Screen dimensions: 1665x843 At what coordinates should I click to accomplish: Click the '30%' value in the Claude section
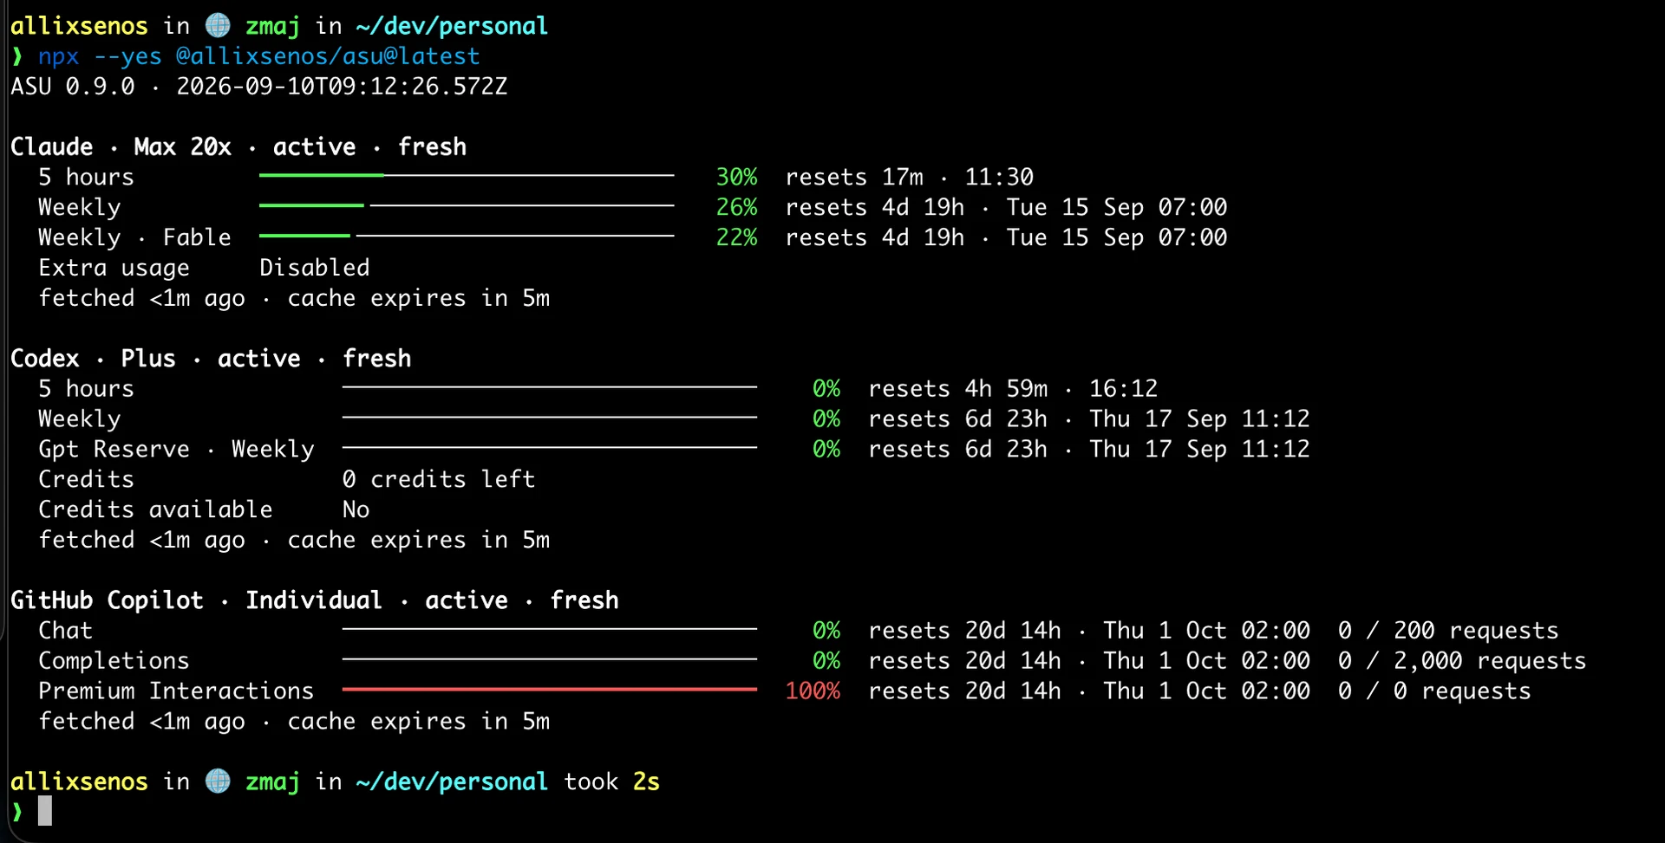coord(737,177)
